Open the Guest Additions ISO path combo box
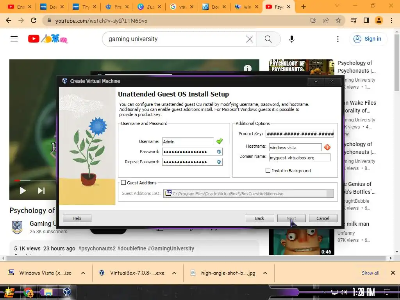This screenshot has width=400, height=300. click(x=248, y=193)
